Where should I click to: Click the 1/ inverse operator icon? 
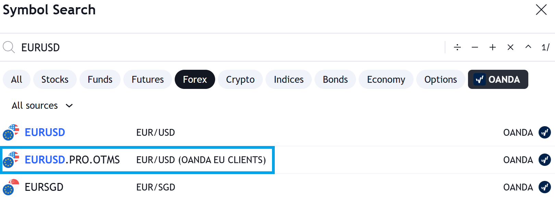(x=545, y=47)
